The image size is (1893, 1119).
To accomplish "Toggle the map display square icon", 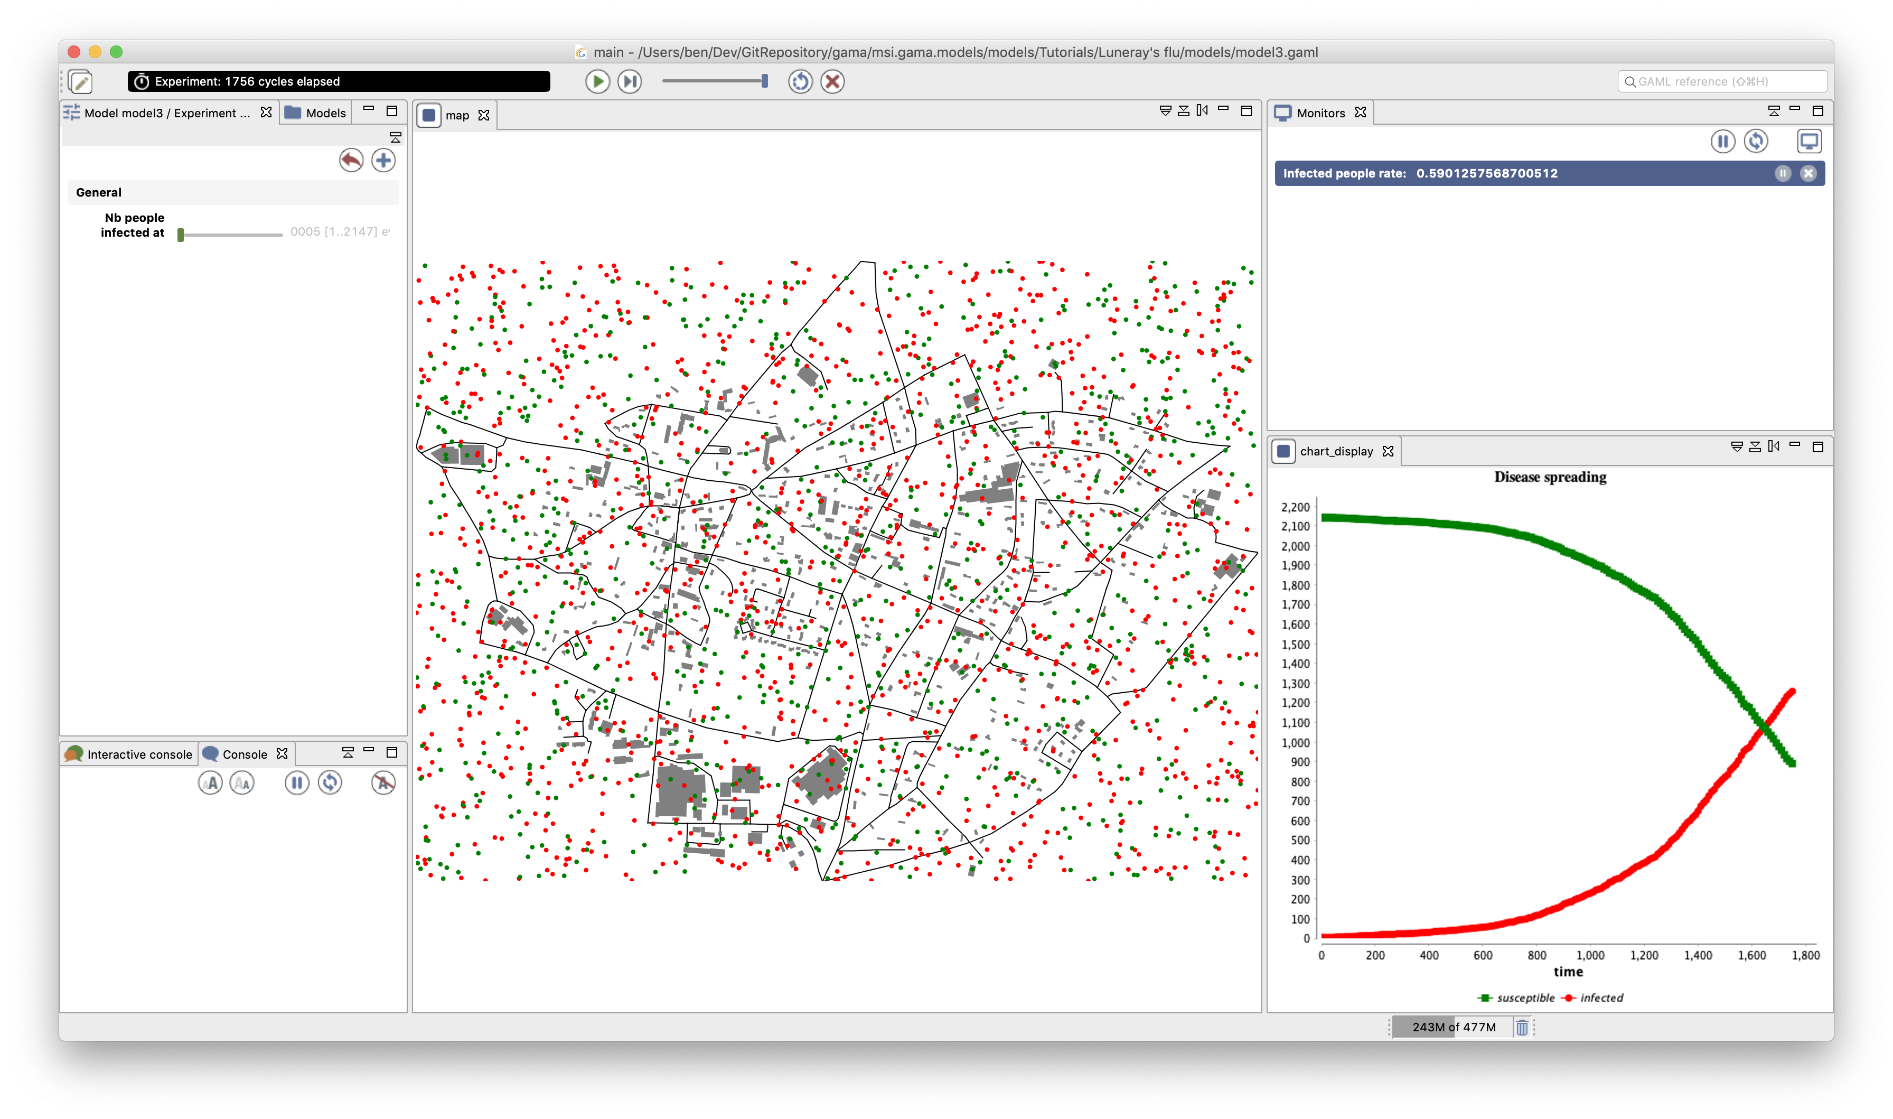I will (x=429, y=115).
